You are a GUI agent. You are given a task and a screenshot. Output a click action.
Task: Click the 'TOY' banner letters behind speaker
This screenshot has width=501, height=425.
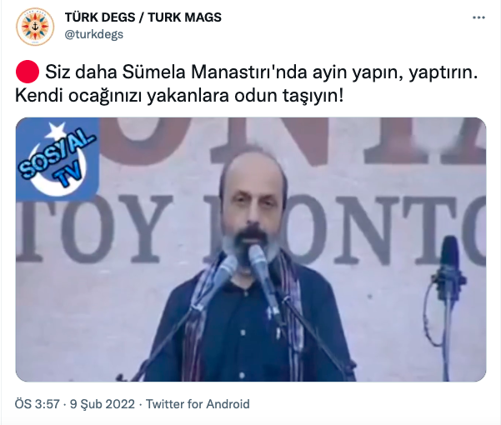[96, 228]
